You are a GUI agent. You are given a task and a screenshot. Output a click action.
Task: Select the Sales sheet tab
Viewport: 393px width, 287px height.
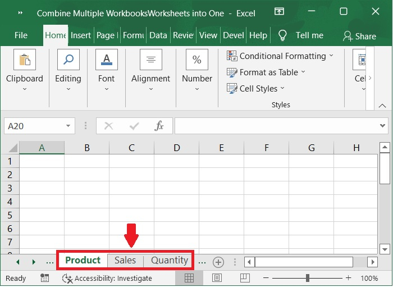[125, 261]
